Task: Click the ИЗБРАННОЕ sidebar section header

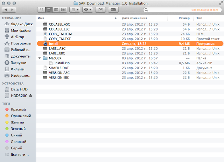Action: pyautogui.click(x=12, y=18)
